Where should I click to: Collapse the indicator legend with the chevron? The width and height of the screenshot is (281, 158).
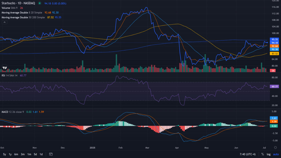[x=4, y=22]
